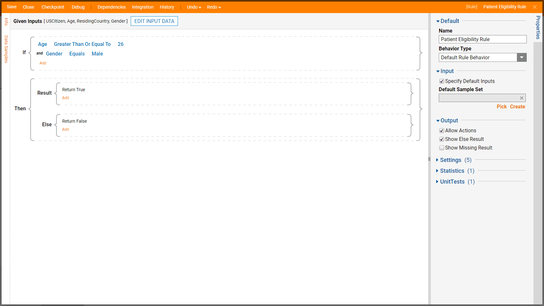Clear the Default Sample Set field with X icon

[521, 98]
